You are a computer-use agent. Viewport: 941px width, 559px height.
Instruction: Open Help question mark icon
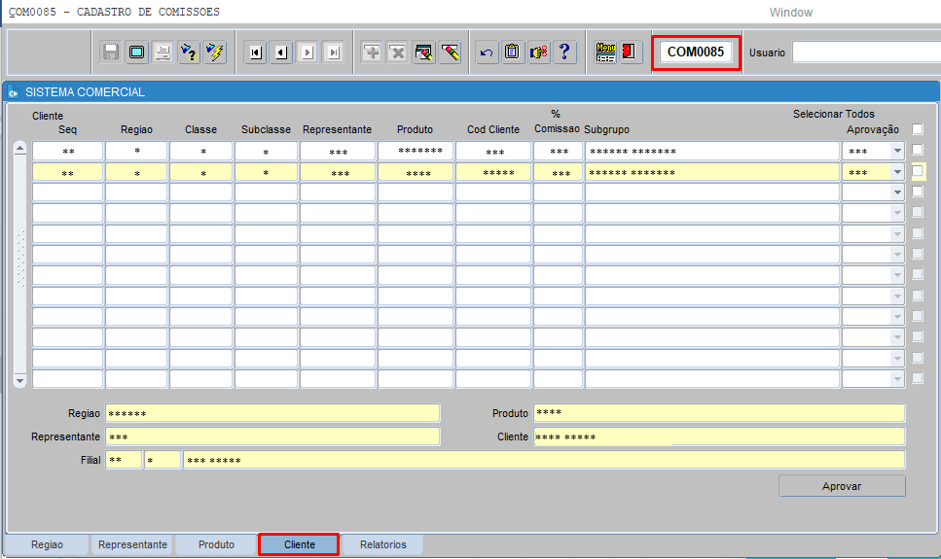point(565,52)
